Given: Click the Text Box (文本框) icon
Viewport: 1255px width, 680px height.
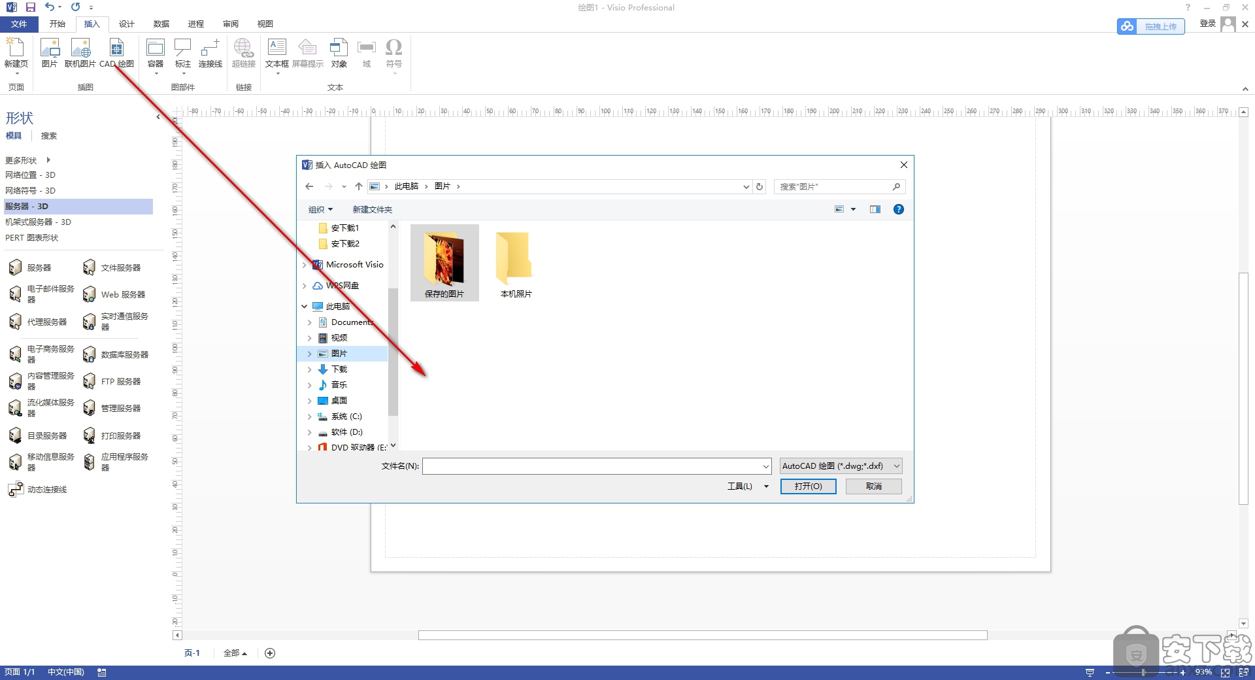Looking at the screenshot, I should pyautogui.click(x=277, y=55).
